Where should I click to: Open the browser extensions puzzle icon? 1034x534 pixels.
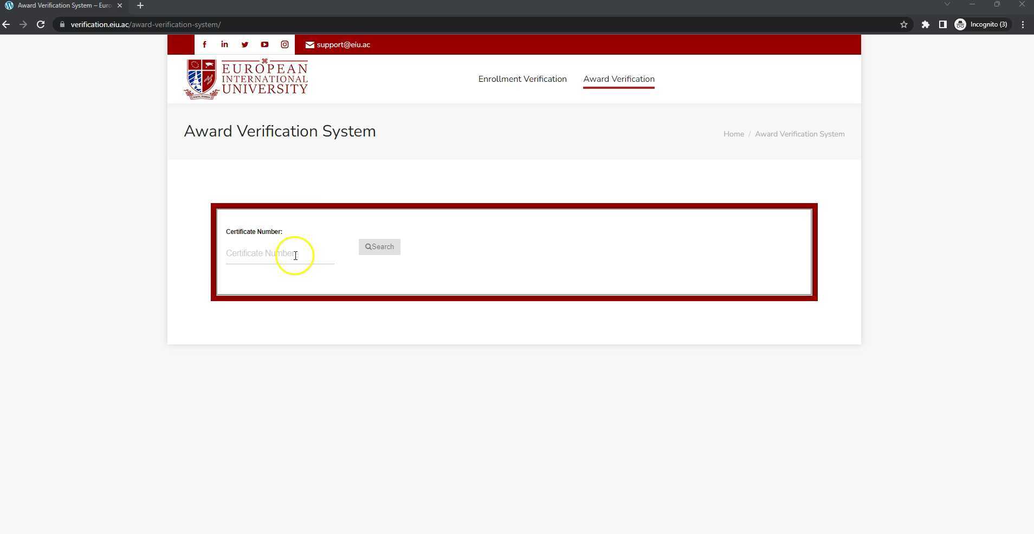[x=926, y=24]
